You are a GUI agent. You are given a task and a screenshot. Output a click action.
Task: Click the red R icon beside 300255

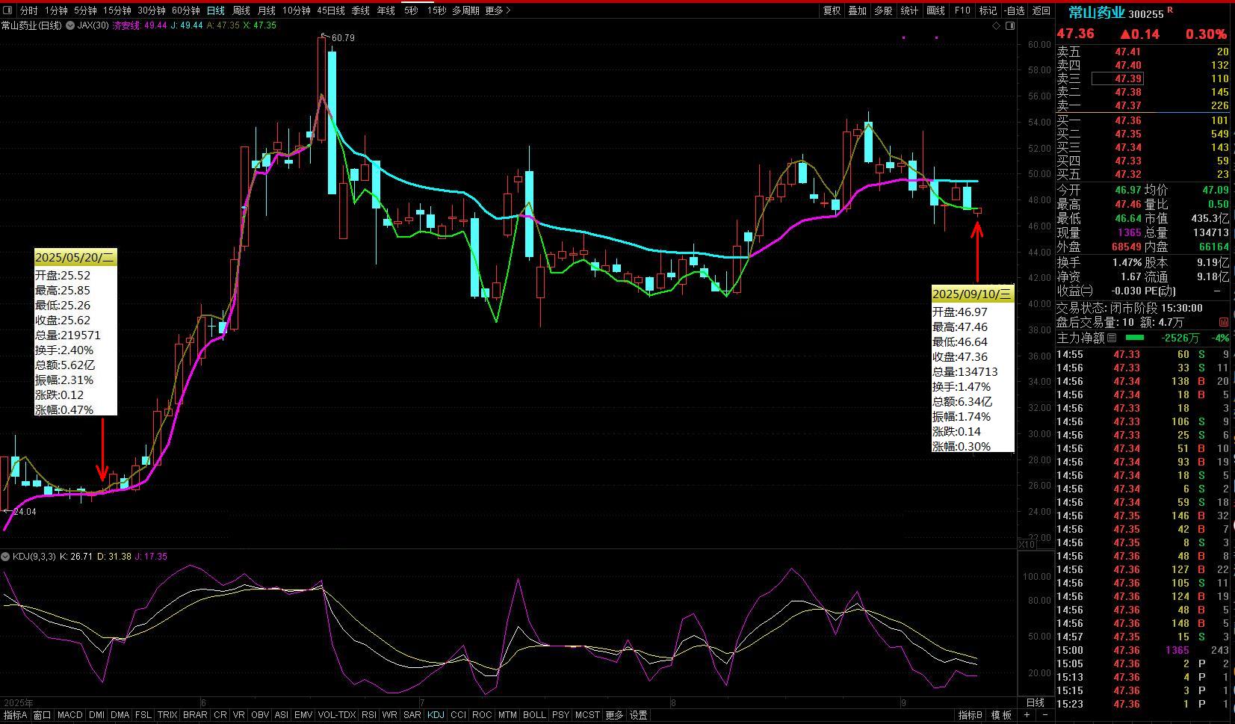click(1170, 10)
